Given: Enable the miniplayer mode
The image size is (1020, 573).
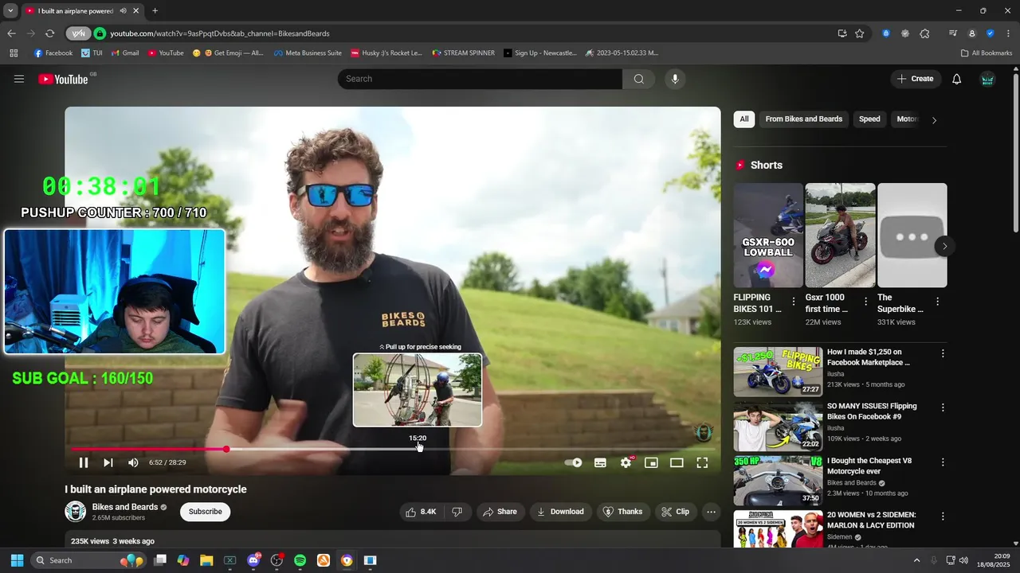Looking at the screenshot, I should click(x=651, y=462).
